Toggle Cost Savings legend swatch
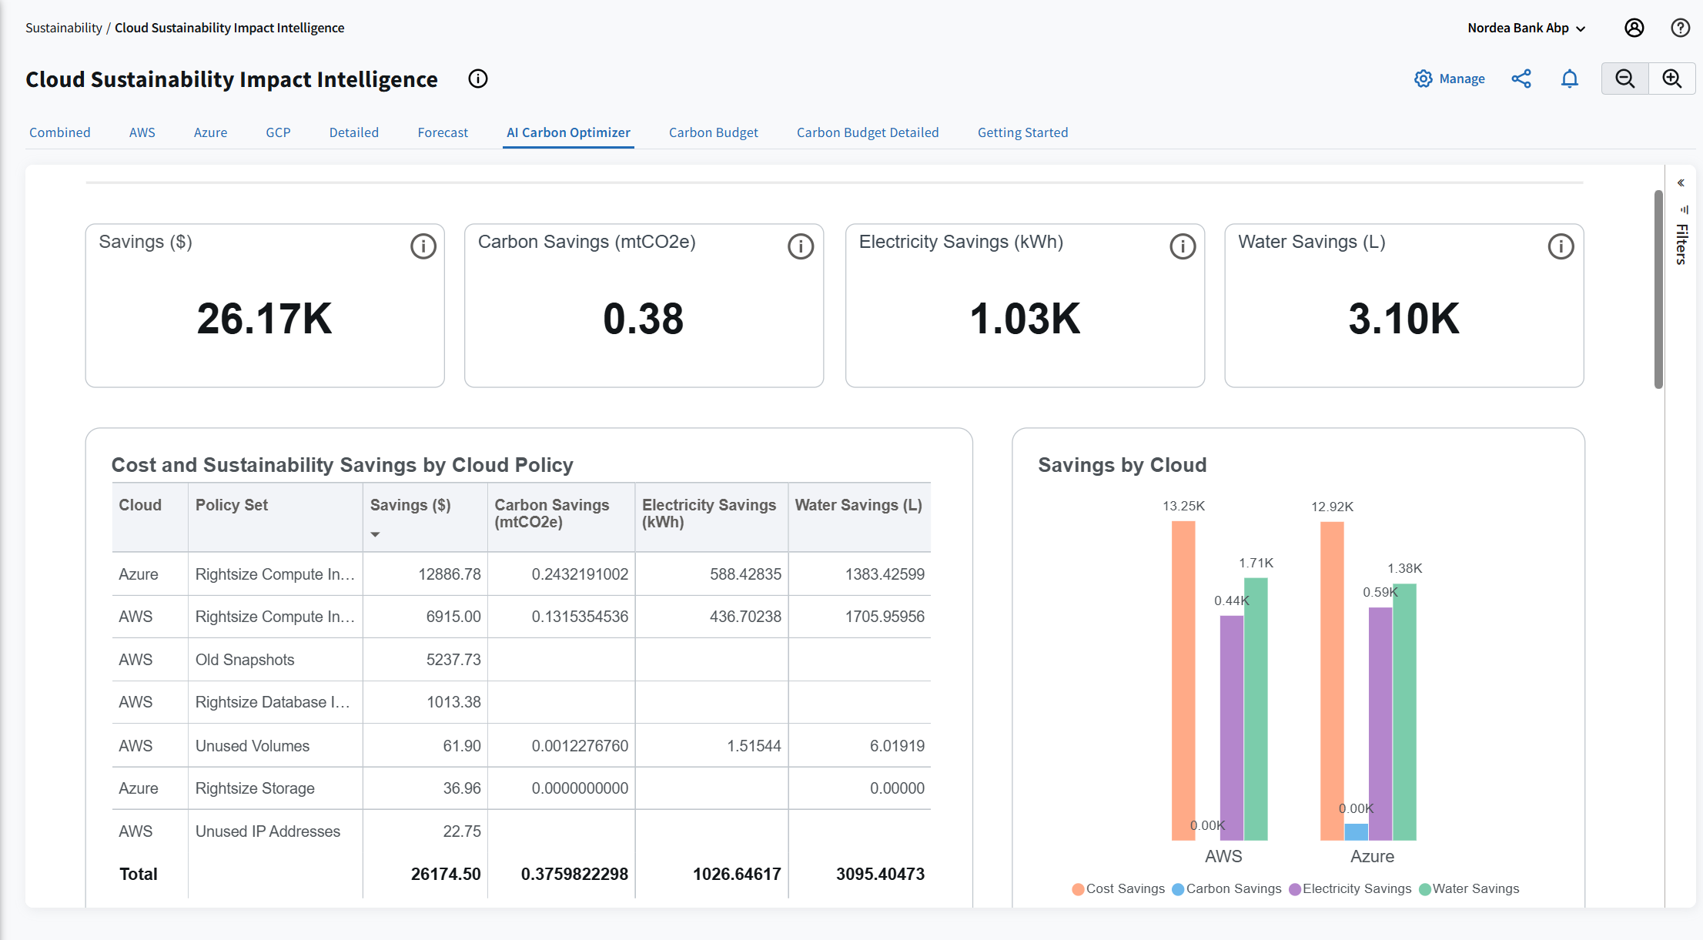This screenshot has height=940, width=1703. pyautogui.click(x=1078, y=889)
